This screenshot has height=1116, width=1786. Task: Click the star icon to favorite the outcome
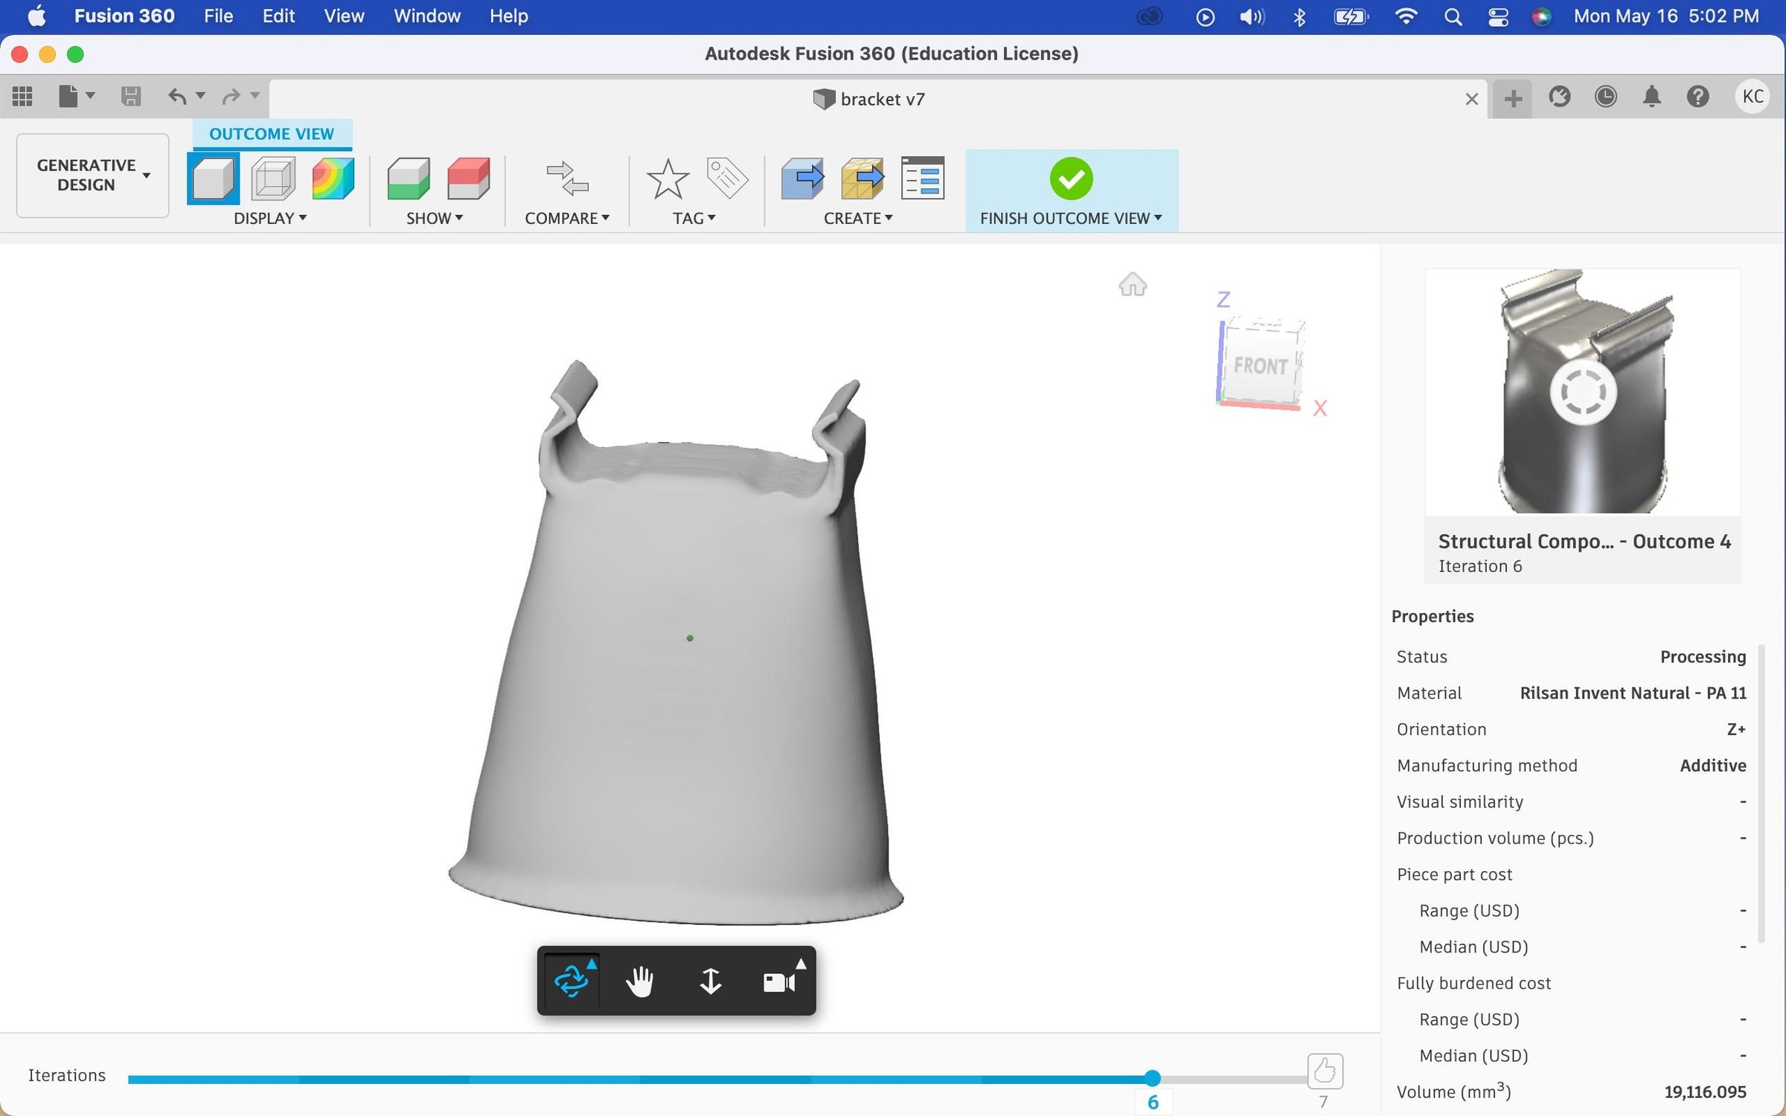668,179
